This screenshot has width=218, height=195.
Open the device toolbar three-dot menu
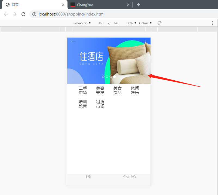pos(213,23)
